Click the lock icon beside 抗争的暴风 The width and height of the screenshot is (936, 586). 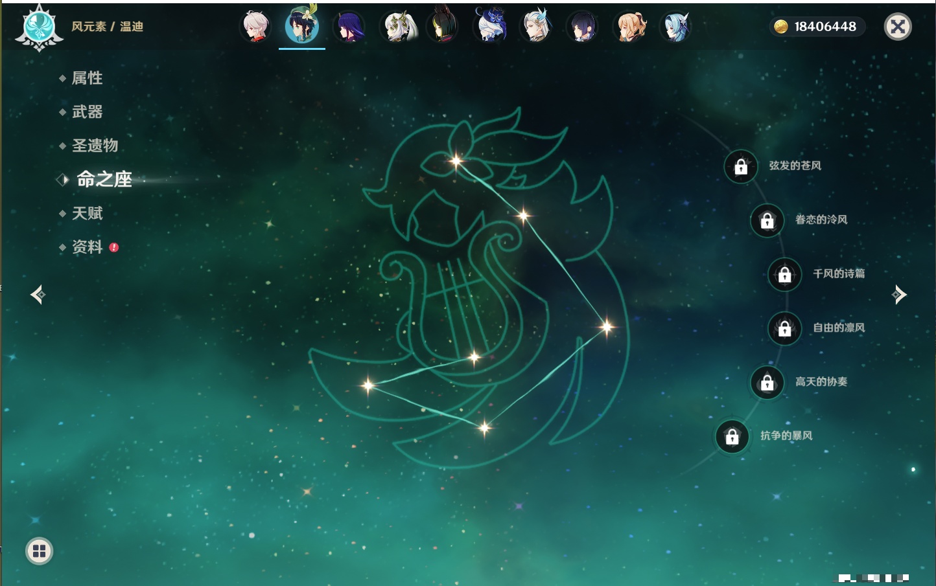732,436
